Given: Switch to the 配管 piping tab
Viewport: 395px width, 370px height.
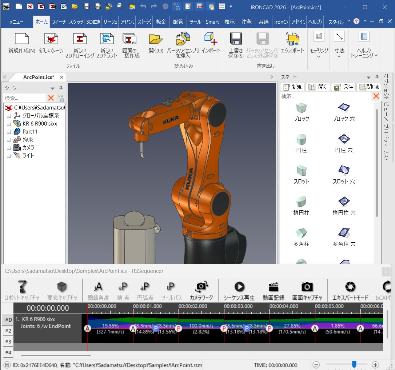Looking at the screenshot, I should click(x=178, y=22).
